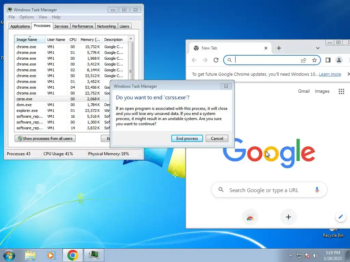Open the View menu in Task Manager
Screen dimensions: 350x262
[43, 17]
